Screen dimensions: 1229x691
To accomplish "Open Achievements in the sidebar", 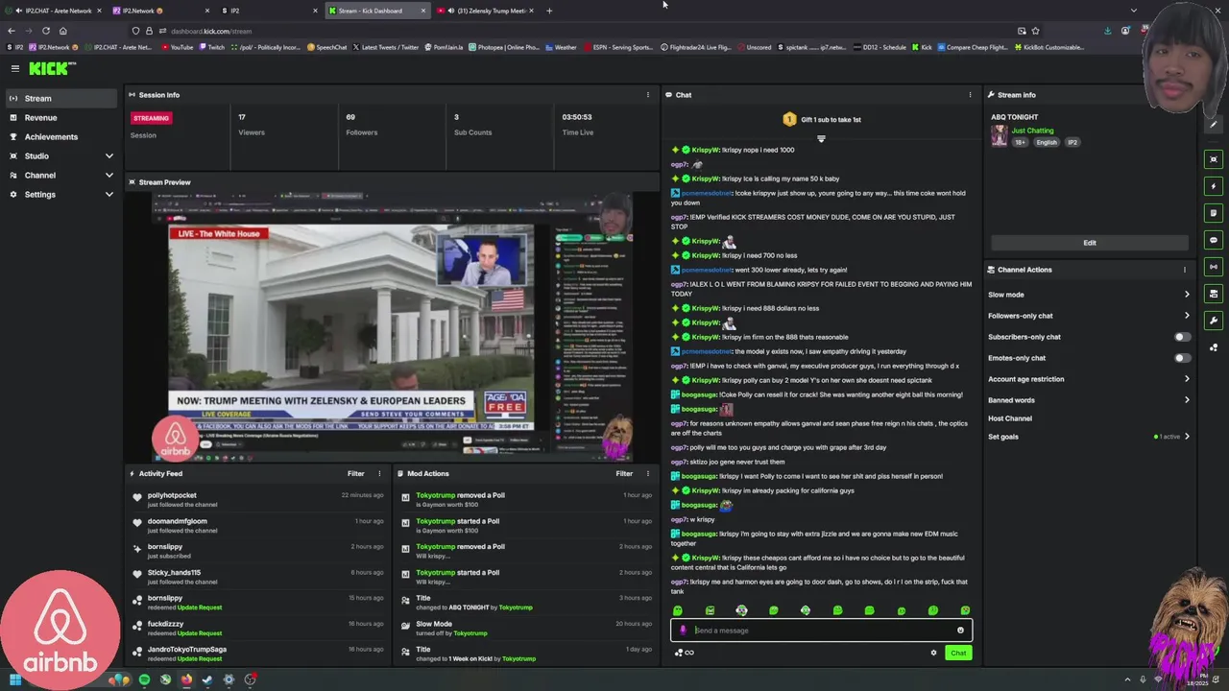I will [61, 136].
